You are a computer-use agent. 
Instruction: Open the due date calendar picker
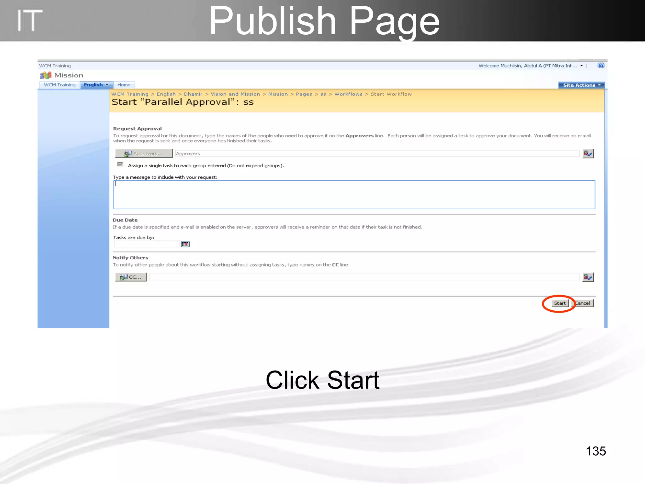click(x=185, y=244)
